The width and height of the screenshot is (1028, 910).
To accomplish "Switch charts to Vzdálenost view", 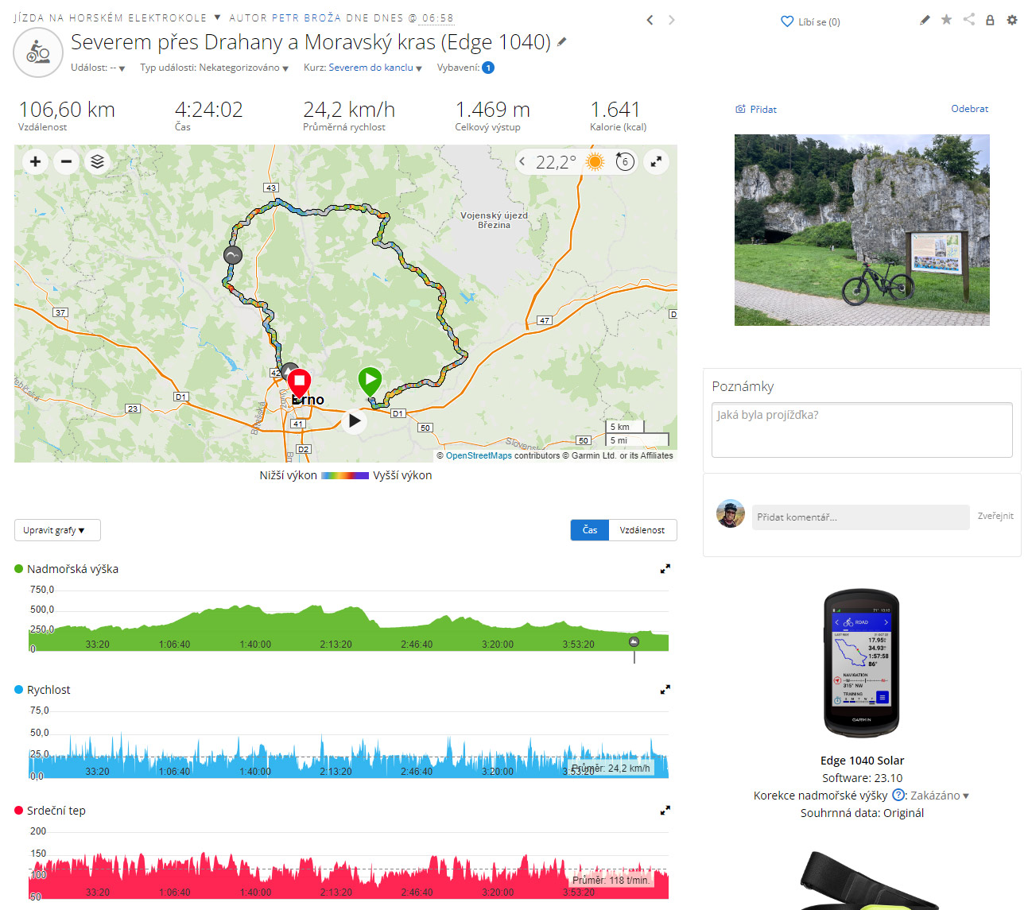I will click(642, 530).
